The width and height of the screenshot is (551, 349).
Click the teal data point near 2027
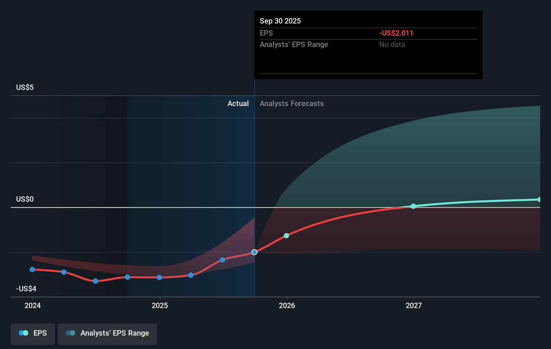click(413, 206)
